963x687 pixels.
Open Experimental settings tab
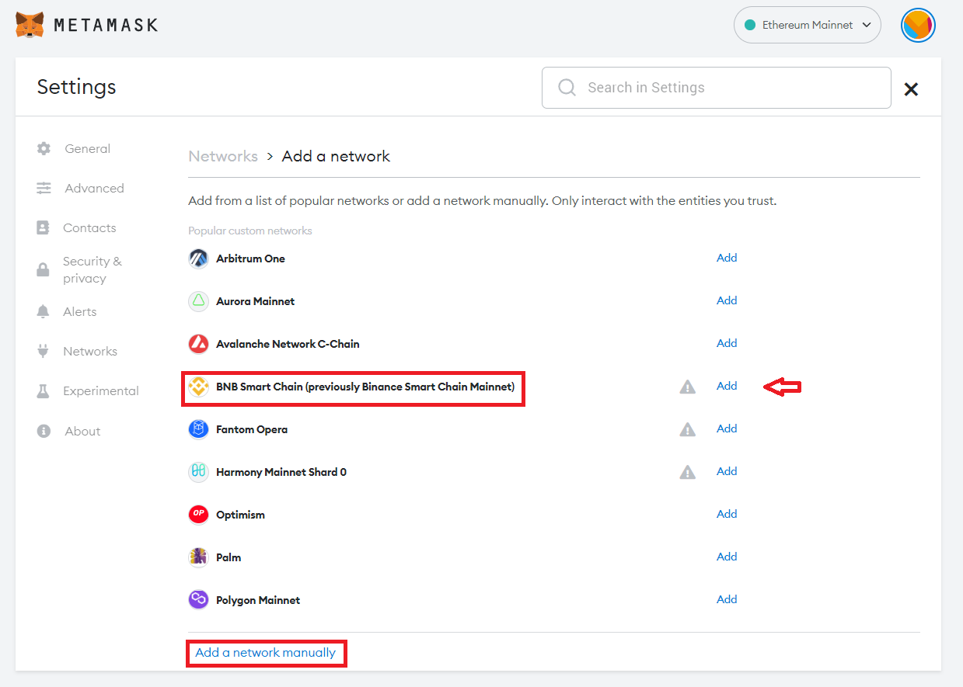tap(101, 390)
